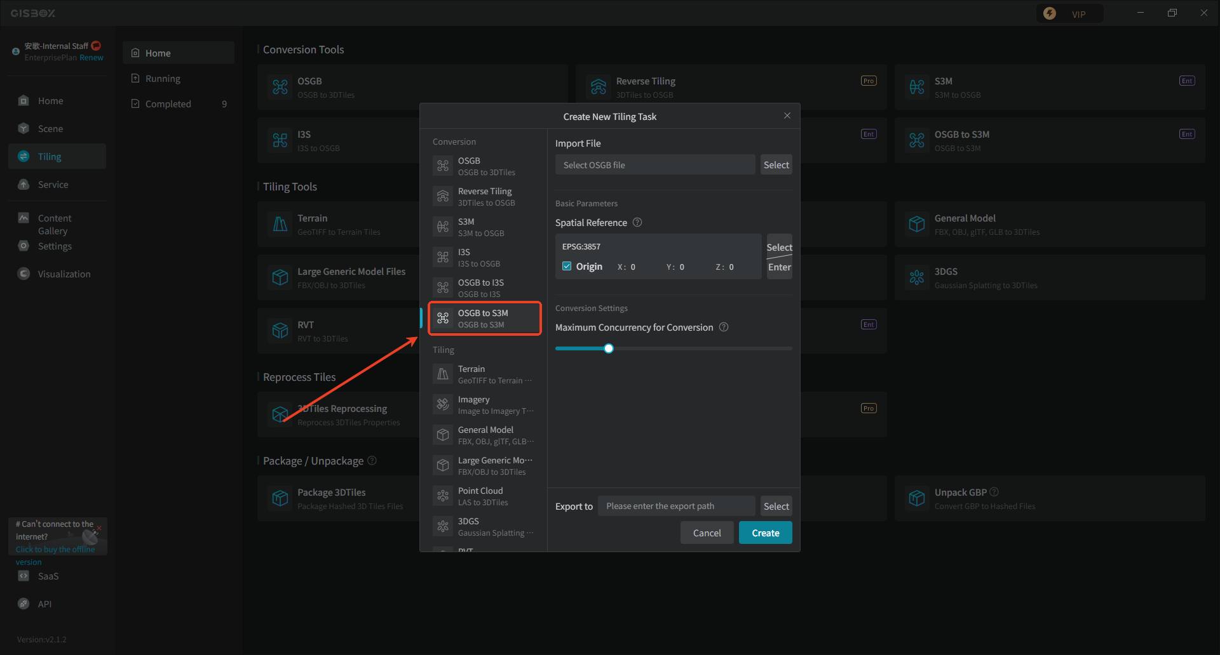Select Imagery tiling in dialog list
This screenshot has height=655, width=1220.
coord(484,405)
